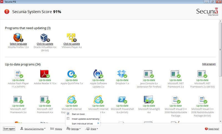
Task: Select the Microsoft .NET Framework 2.x icon
Action: (176, 74)
